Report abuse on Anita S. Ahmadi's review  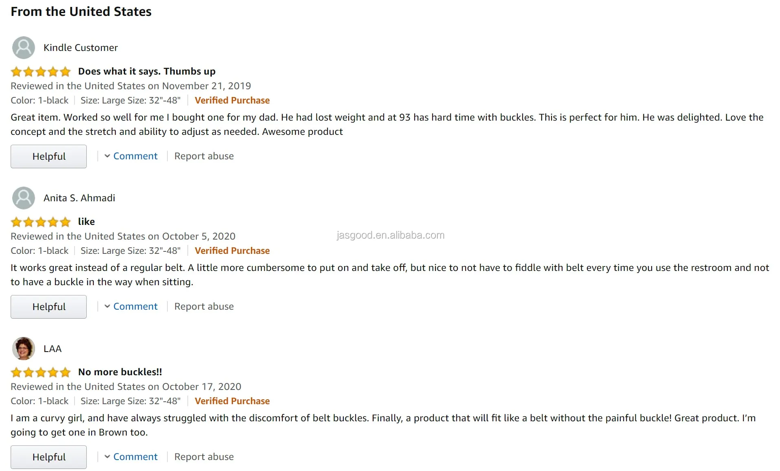point(204,306)
